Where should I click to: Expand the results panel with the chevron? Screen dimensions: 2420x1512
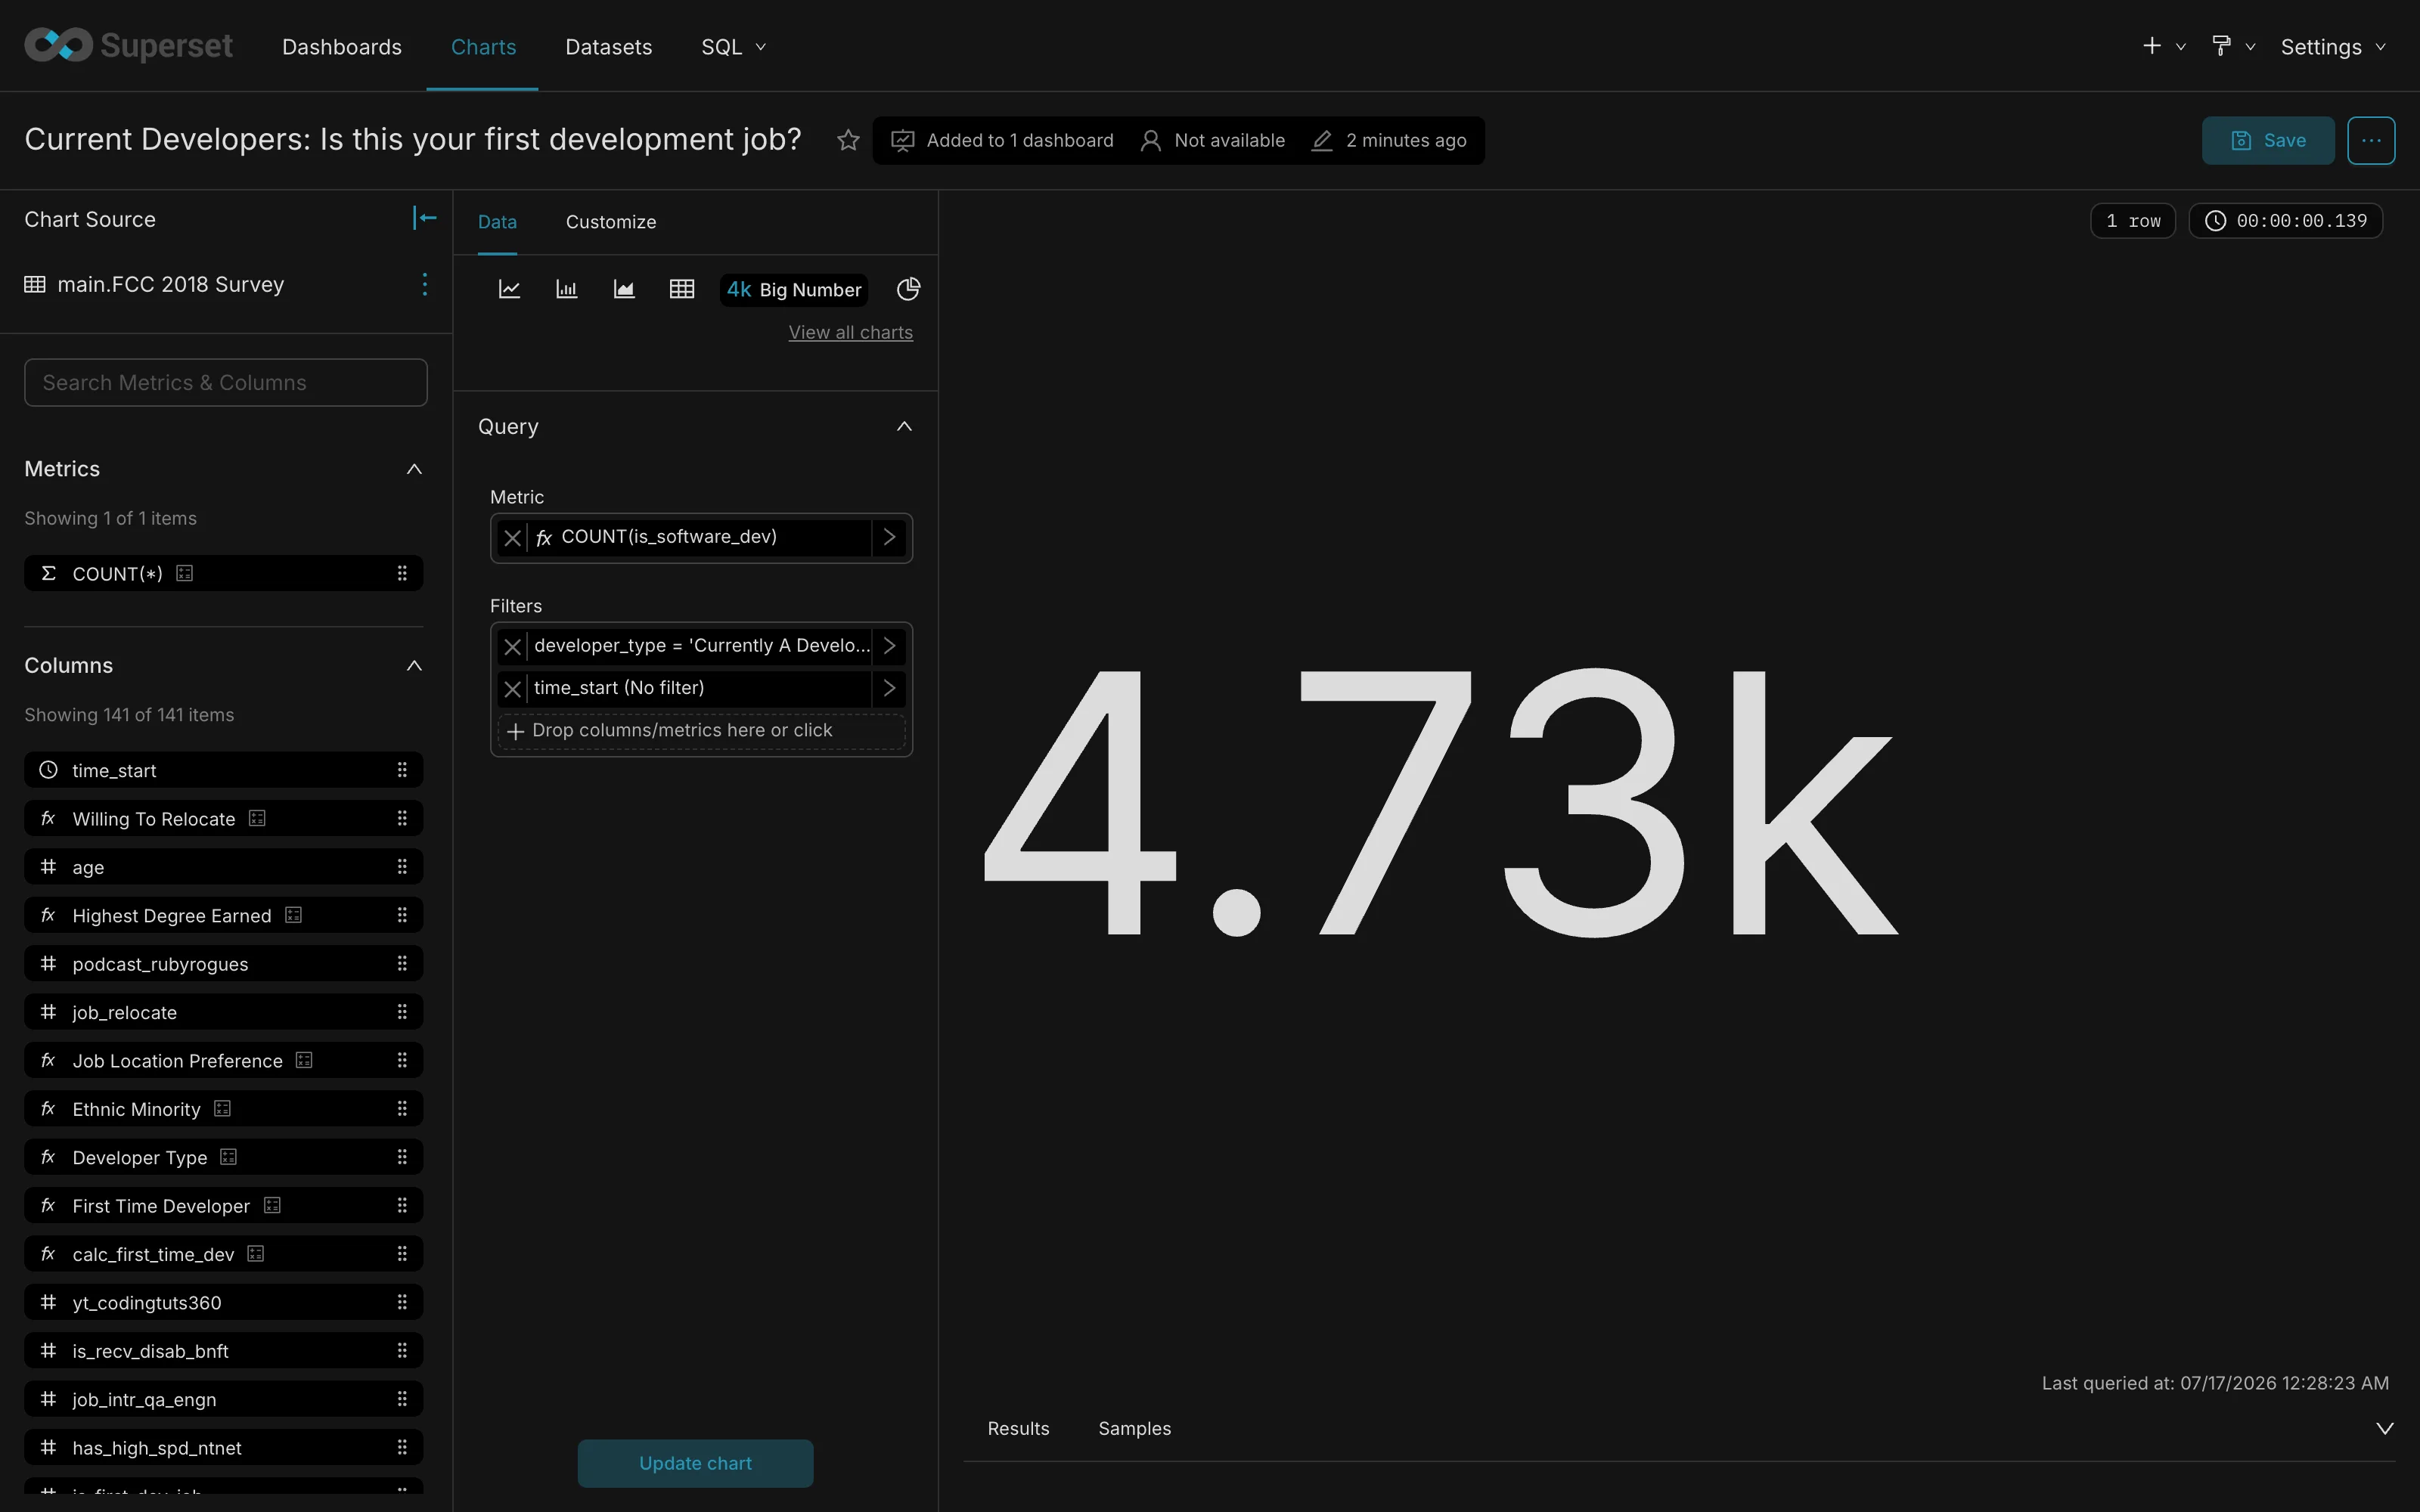click(x=2385, y=1428)
